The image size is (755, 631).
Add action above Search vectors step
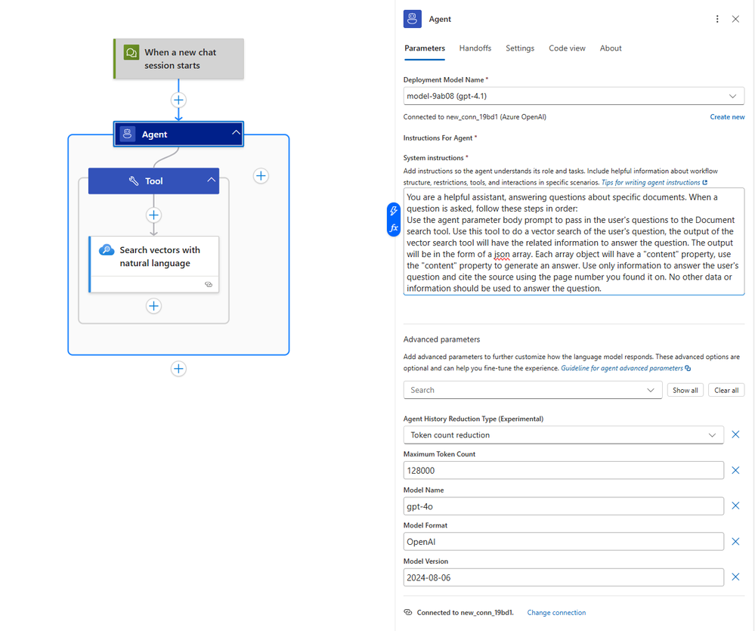click(153, 215)
